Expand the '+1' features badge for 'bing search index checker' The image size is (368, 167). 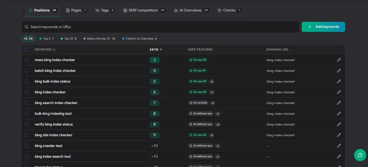coord(213,103)
